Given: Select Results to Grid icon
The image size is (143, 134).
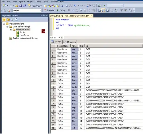Looking at the screenshot, I should 103,10.
